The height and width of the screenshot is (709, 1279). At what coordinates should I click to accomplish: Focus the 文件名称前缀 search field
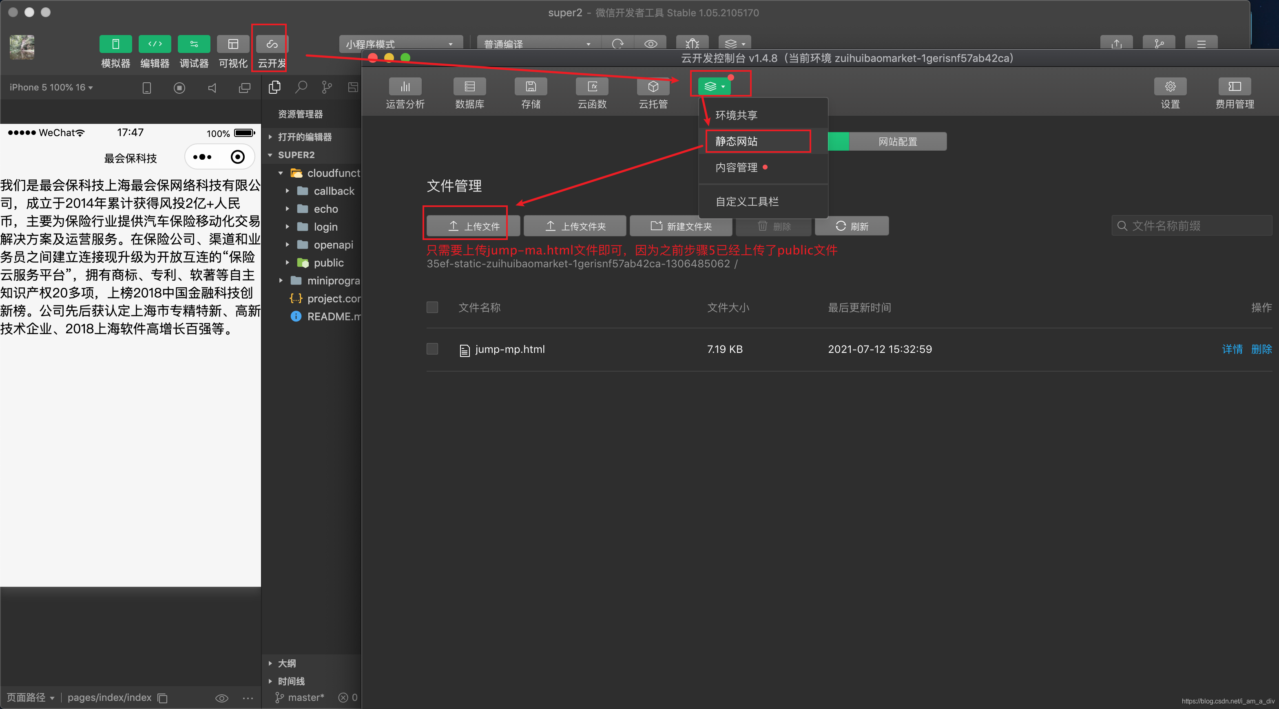(x=1191, y=226)
